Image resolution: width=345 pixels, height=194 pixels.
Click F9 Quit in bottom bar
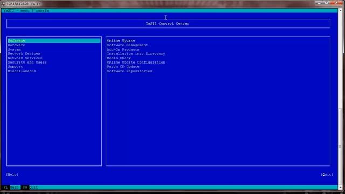click(30, 188)
